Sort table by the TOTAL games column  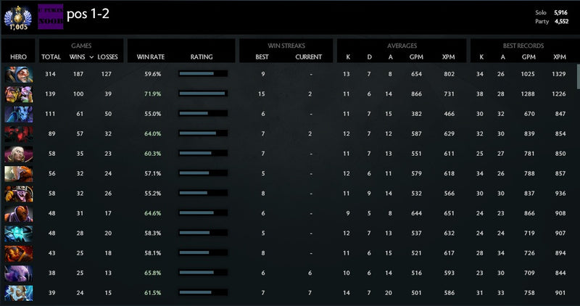[x=51, y=57]
